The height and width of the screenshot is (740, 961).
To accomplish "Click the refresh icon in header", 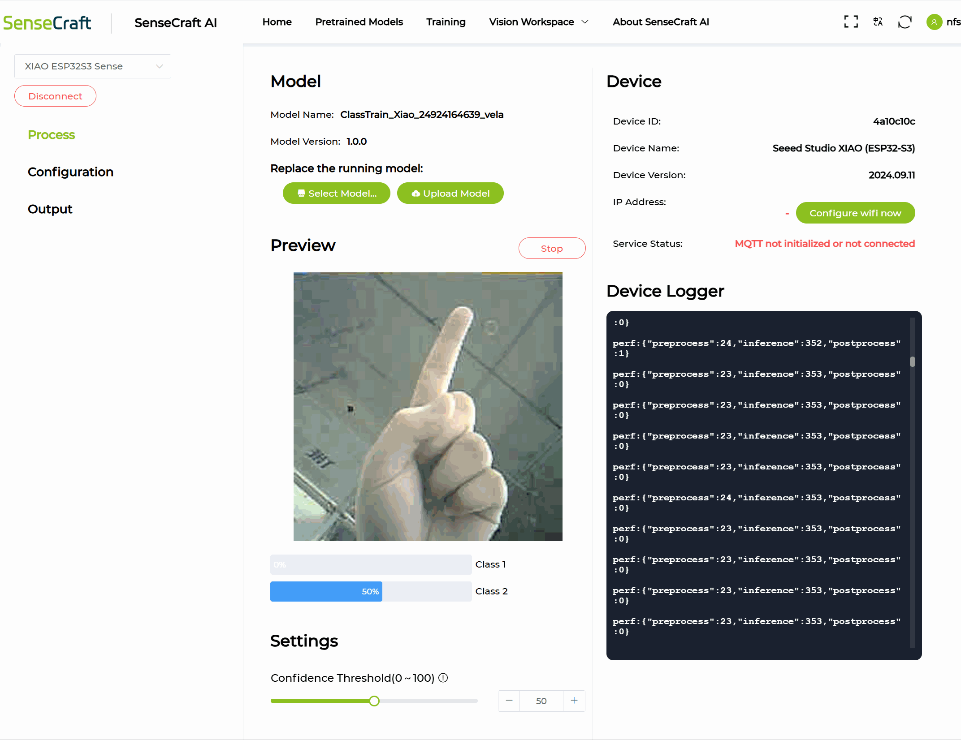I will click(905, 22).
